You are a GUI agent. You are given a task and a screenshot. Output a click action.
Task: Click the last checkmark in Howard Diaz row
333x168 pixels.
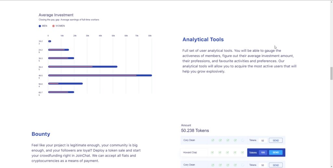(x=243, y=152)
